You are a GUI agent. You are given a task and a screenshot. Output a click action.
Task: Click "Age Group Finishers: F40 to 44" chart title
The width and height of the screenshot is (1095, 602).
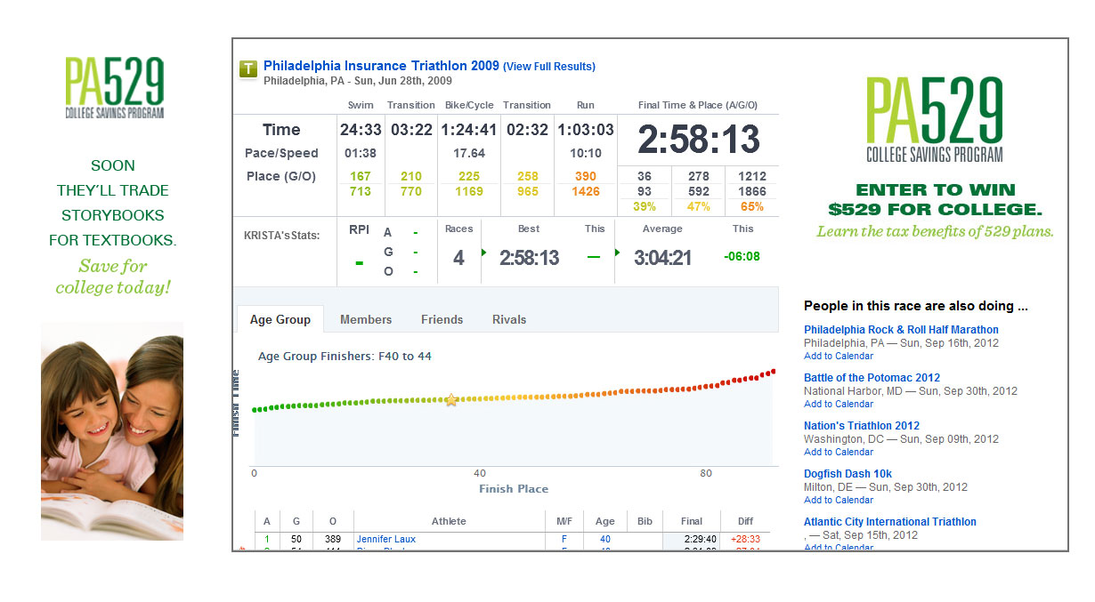(x=345, y=357)
